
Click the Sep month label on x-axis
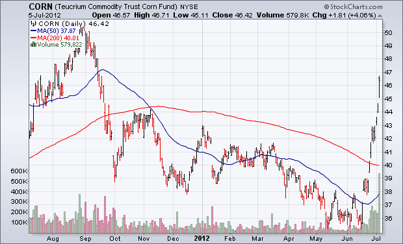coord(85,239)
